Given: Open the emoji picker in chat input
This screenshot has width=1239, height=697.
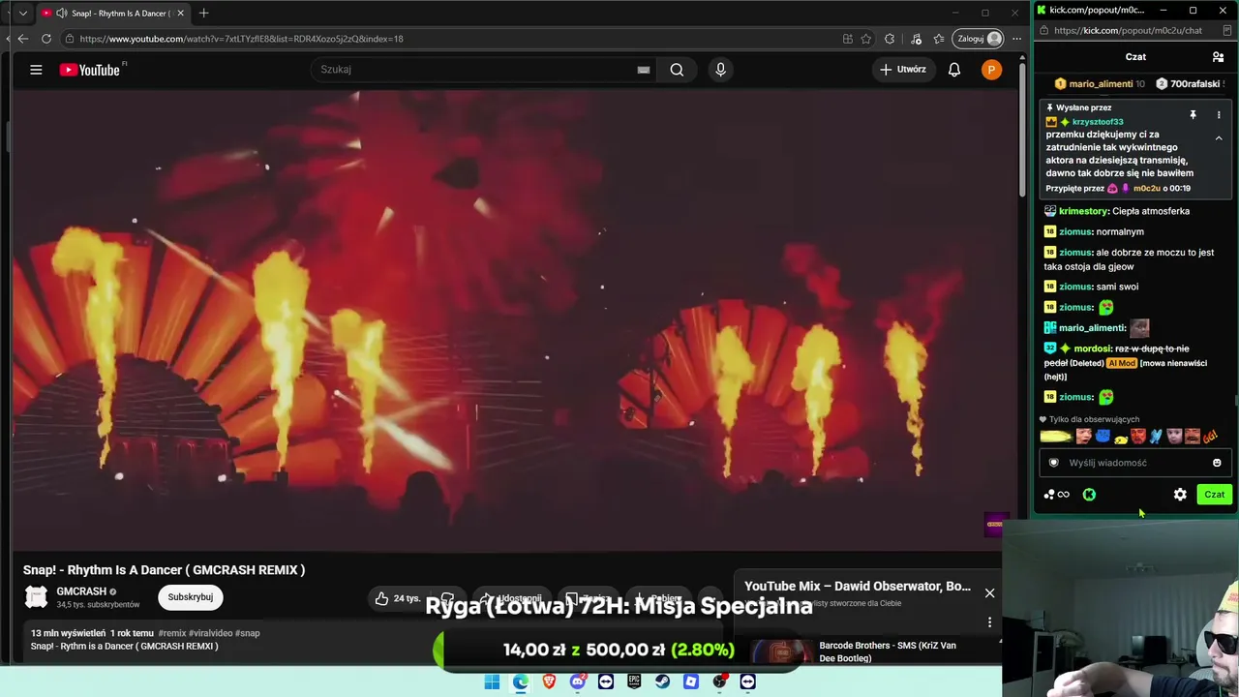Looking at the screenshot, I should tap(1217, 463).
